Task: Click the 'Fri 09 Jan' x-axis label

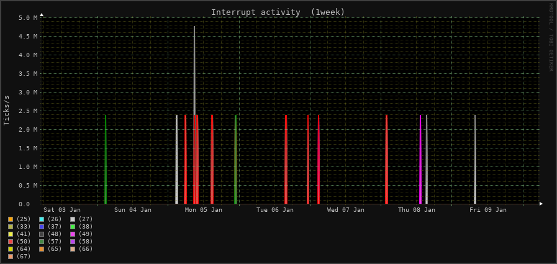Action: click(x=488, y=210)
